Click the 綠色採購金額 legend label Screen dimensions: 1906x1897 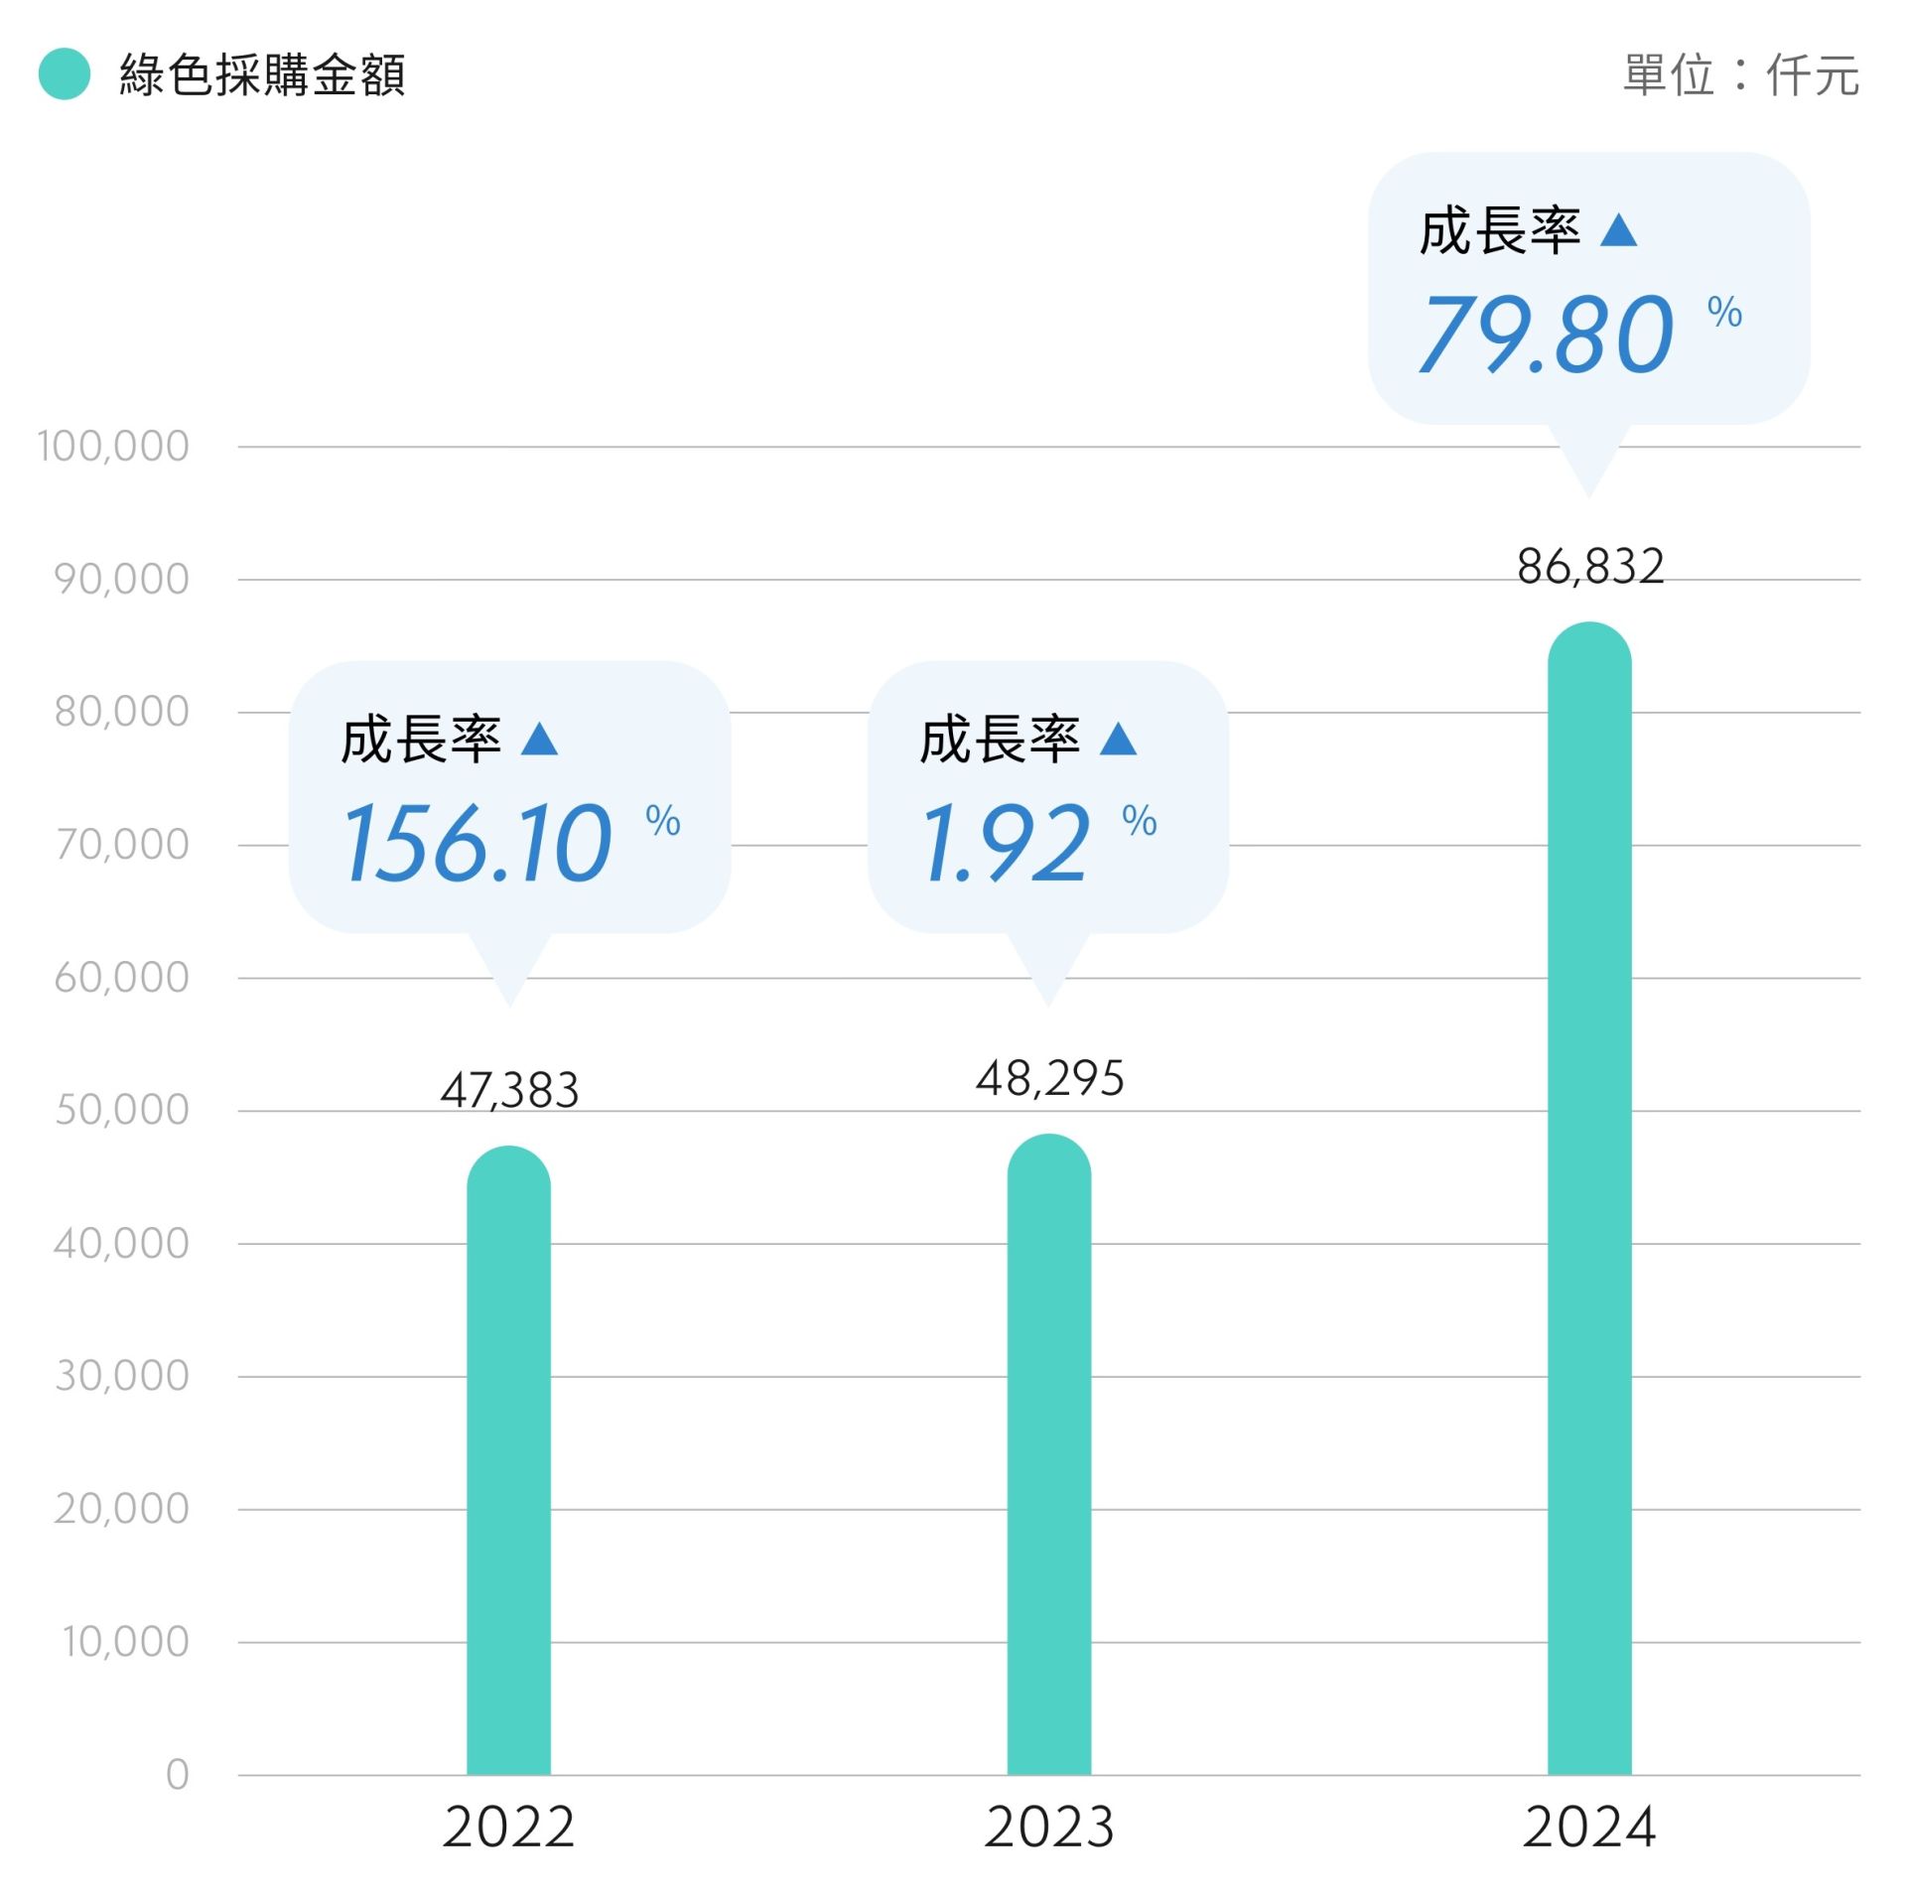pyautogui.click(x=262, y=74)
